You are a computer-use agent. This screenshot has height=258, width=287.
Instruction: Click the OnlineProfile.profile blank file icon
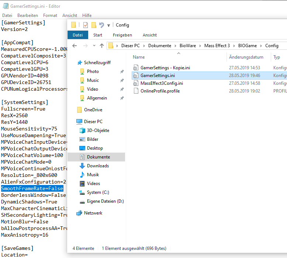(136, 91)
